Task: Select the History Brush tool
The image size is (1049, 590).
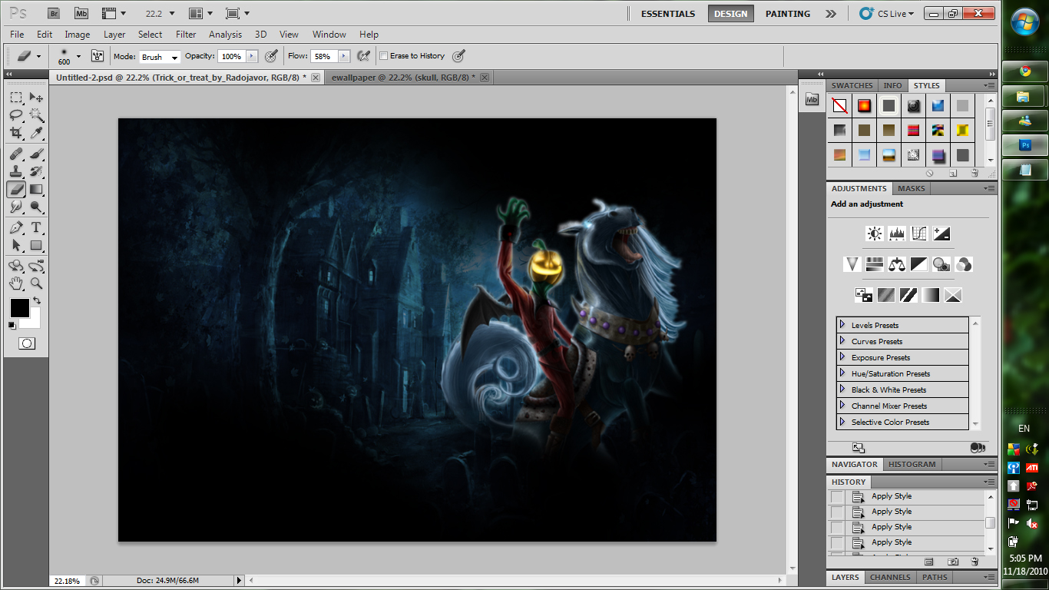Action: click(36, 171)
